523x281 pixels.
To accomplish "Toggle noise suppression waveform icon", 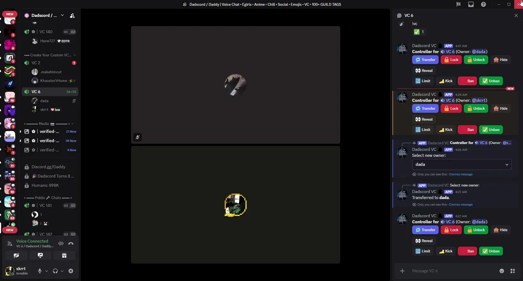I will click(x=61, y=244).
